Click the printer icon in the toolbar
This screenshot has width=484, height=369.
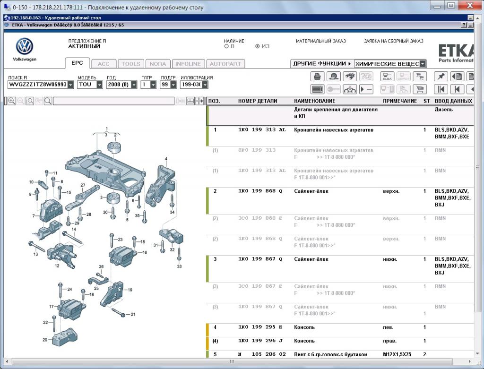tap(317, 76)
